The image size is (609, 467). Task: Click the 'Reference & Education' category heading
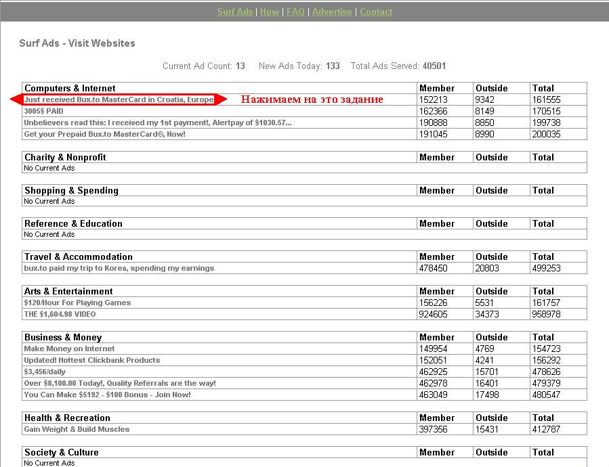pyautogui.click(x=73, y=223)
